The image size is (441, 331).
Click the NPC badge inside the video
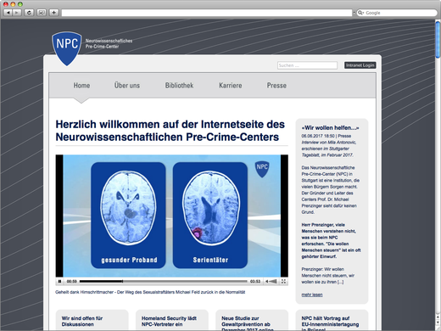coord(262,169)
